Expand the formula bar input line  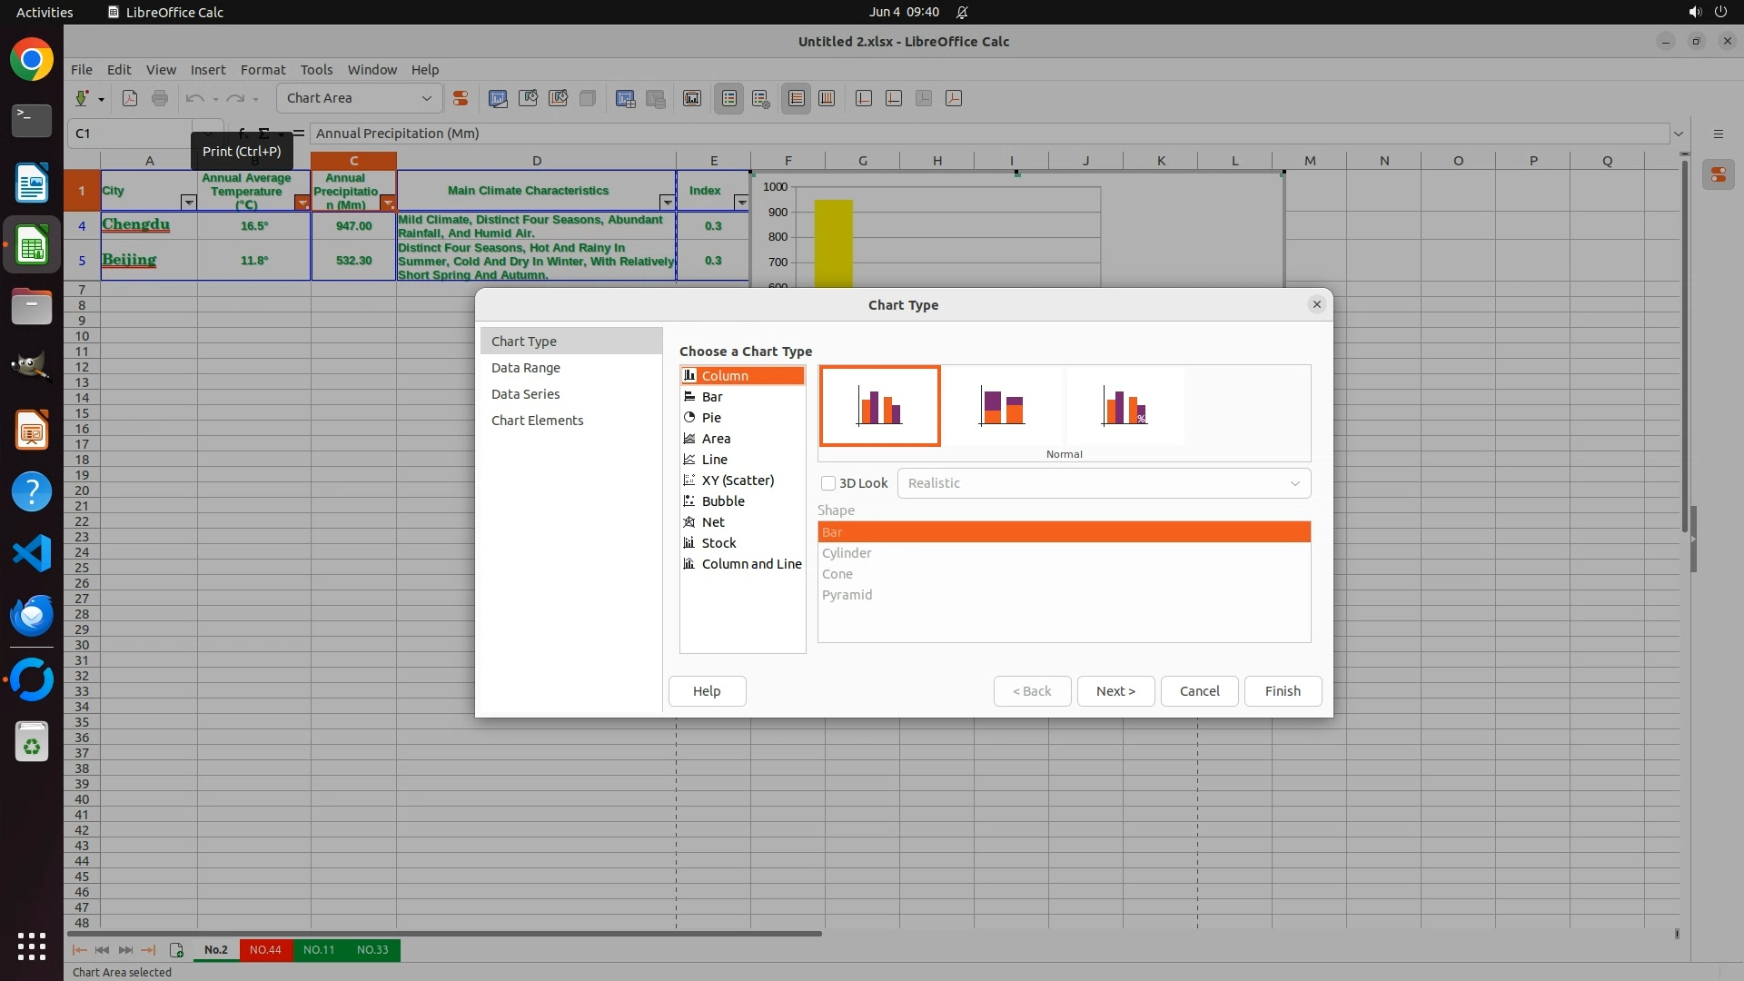1678,134
